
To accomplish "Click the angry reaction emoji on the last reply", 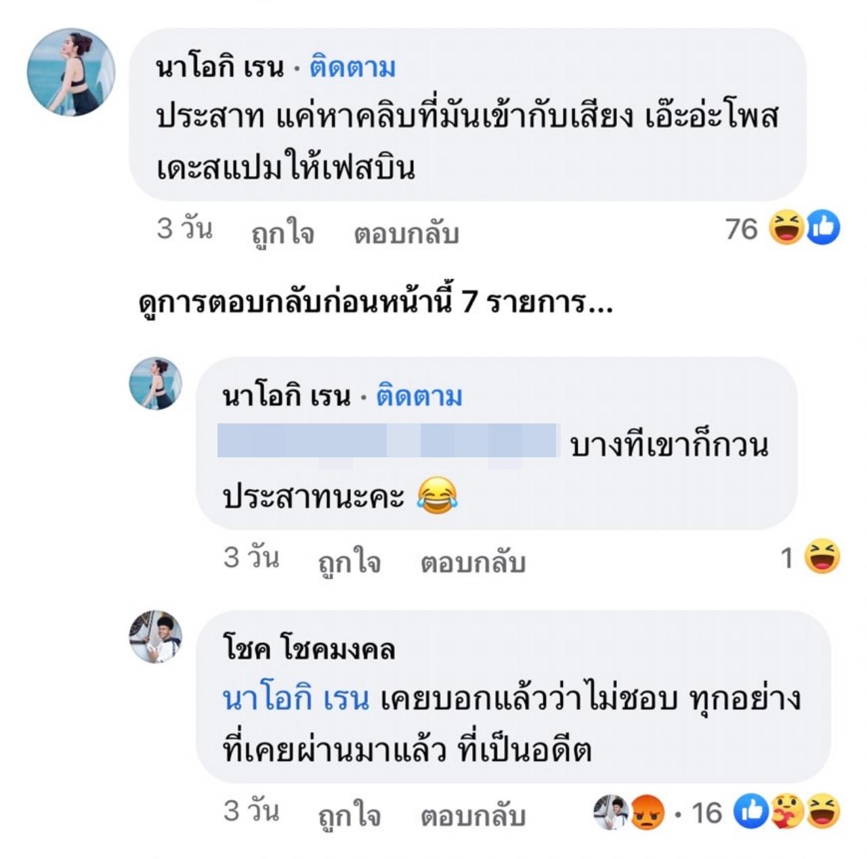I will 648,812.
